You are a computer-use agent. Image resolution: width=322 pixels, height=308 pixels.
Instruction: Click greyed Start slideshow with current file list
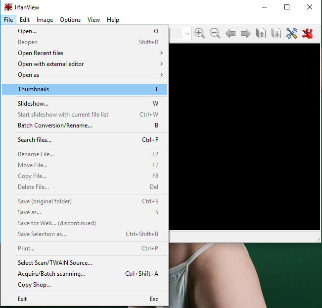[85, 115]
